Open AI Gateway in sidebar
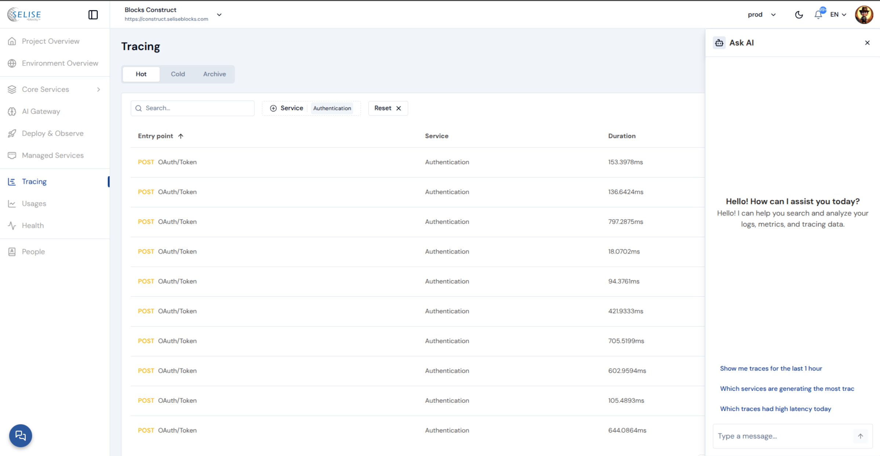The image size is (880, 456). (41, 112)
